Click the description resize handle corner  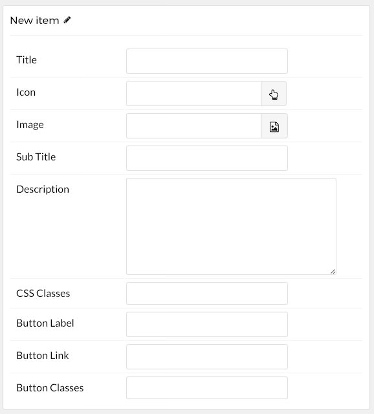point(333,271)
